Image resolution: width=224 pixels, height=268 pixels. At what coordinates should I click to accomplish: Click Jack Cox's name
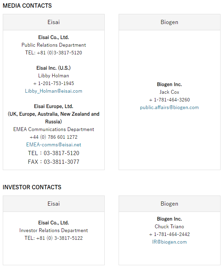point(169,92)
